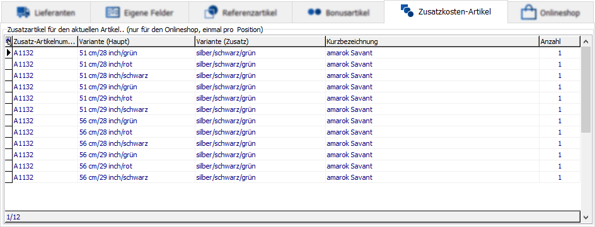Sort by Anzahl column header

point(560,42)
